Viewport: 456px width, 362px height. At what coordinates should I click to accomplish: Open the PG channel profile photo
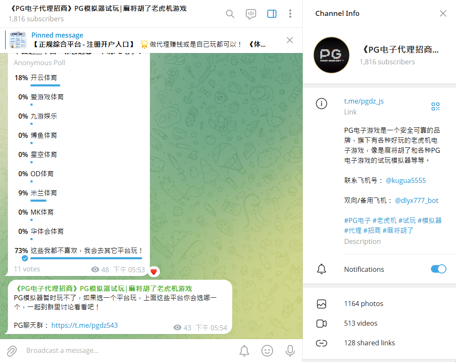[x=331, y=55]
